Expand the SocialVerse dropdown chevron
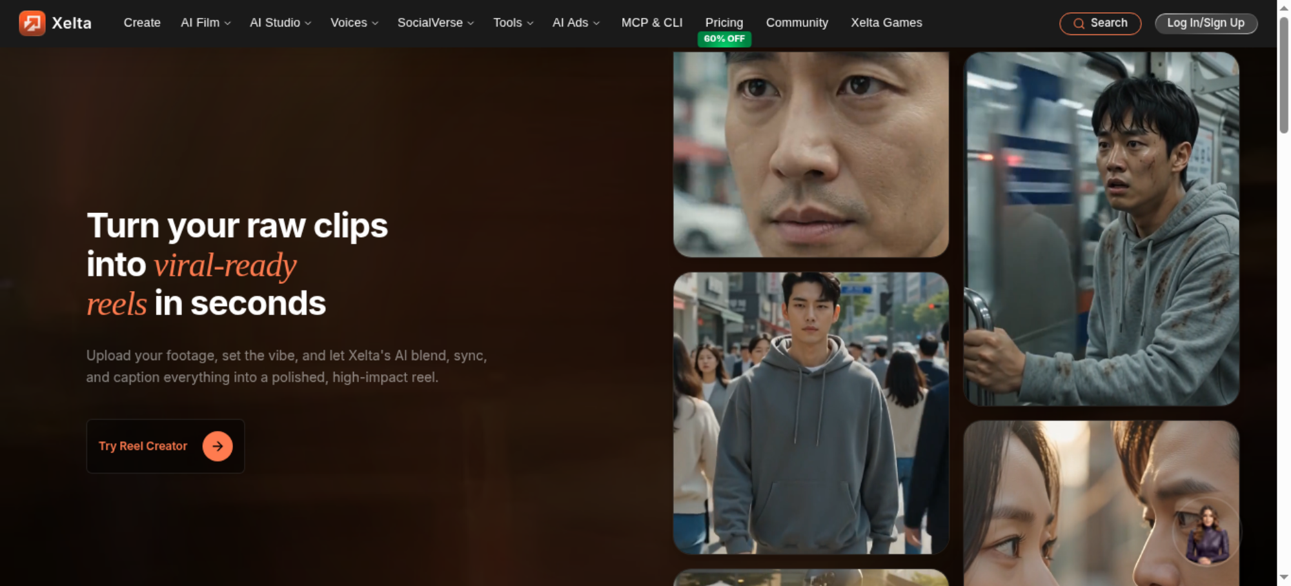The height and width of the screenshot is (586, 1291). pos(471,23)
